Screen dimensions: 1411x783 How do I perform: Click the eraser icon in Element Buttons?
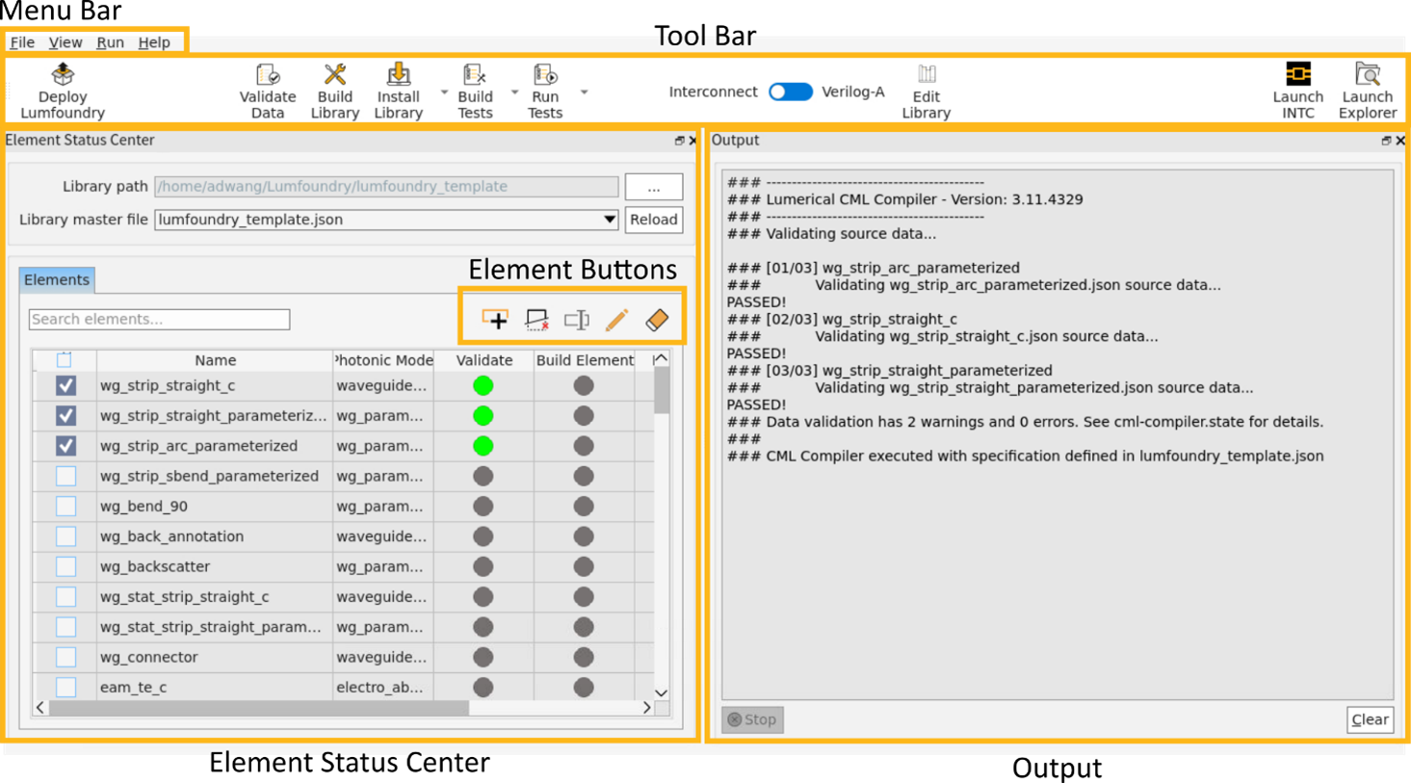tap(658, 319)
